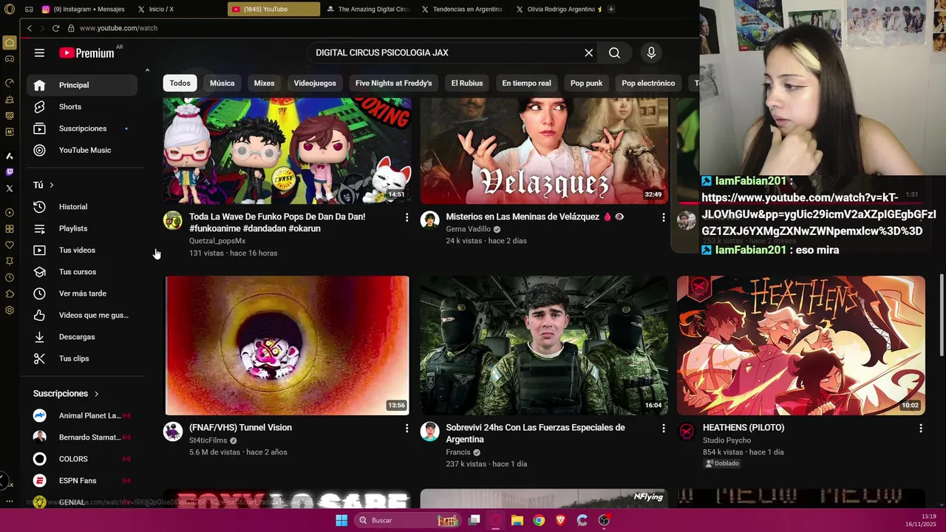
Task: Open options for Fuerzas Especiales video
Action: (663, 428)
